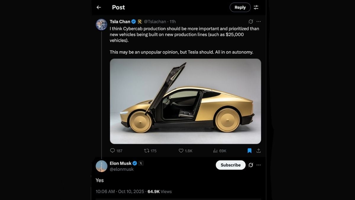Open timeline settings sliders icon
The width and height of the screenshot is (355, 200).
[256, 7]
